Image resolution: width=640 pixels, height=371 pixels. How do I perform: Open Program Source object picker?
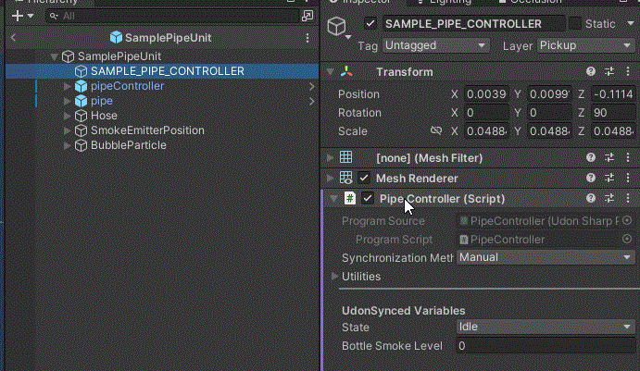(627, 220)
